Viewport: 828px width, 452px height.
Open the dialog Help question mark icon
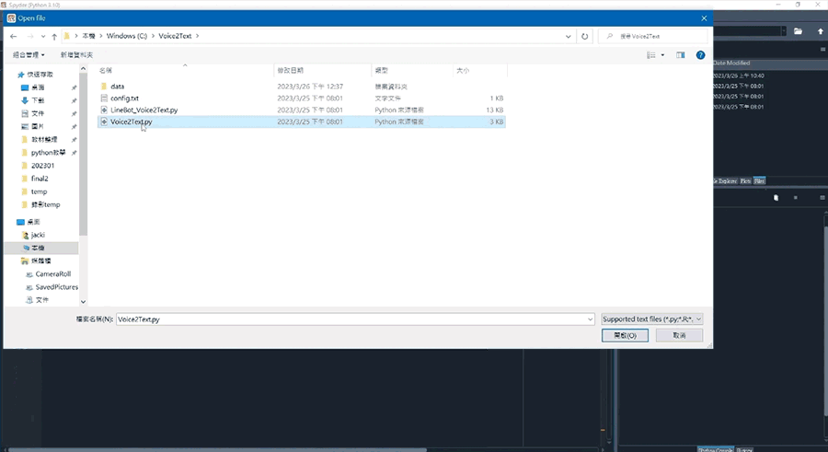point(700,55)
